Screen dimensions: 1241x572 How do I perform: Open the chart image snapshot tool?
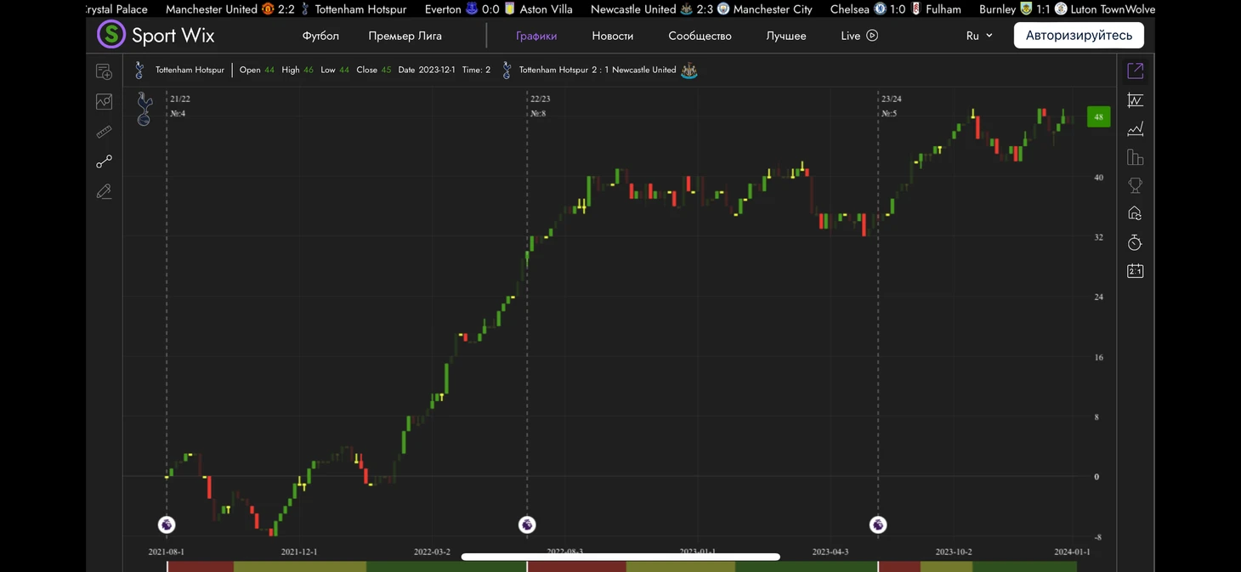point(104,102)
